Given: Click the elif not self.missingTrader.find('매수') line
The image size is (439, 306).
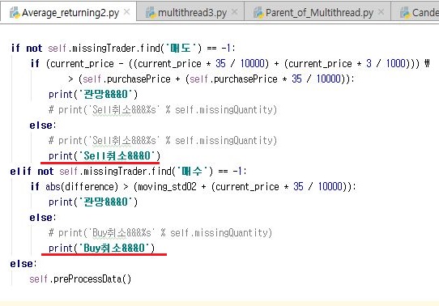Looking at the screenshot, I should pyautogui.click(x=128, y=171).
